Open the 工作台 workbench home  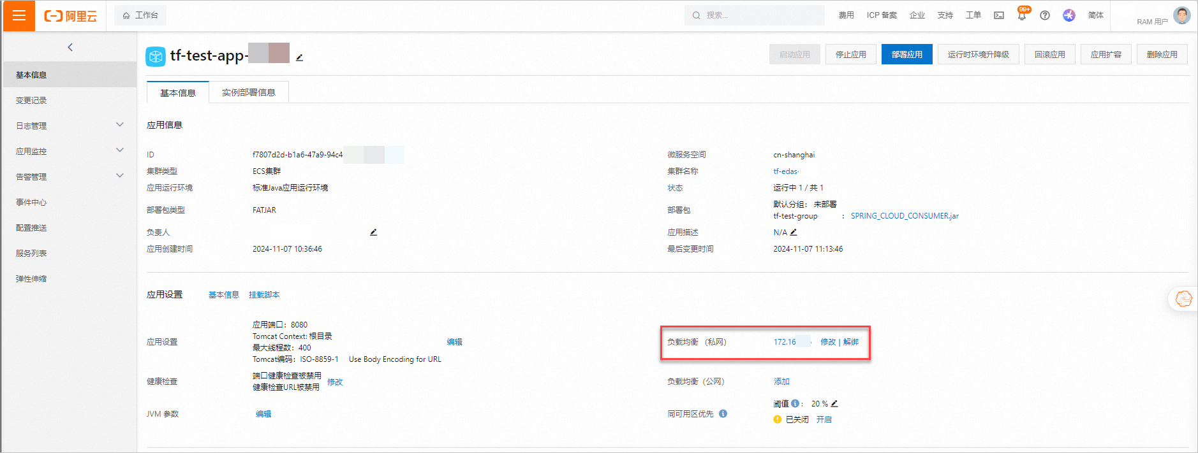[x=140, y=15]
